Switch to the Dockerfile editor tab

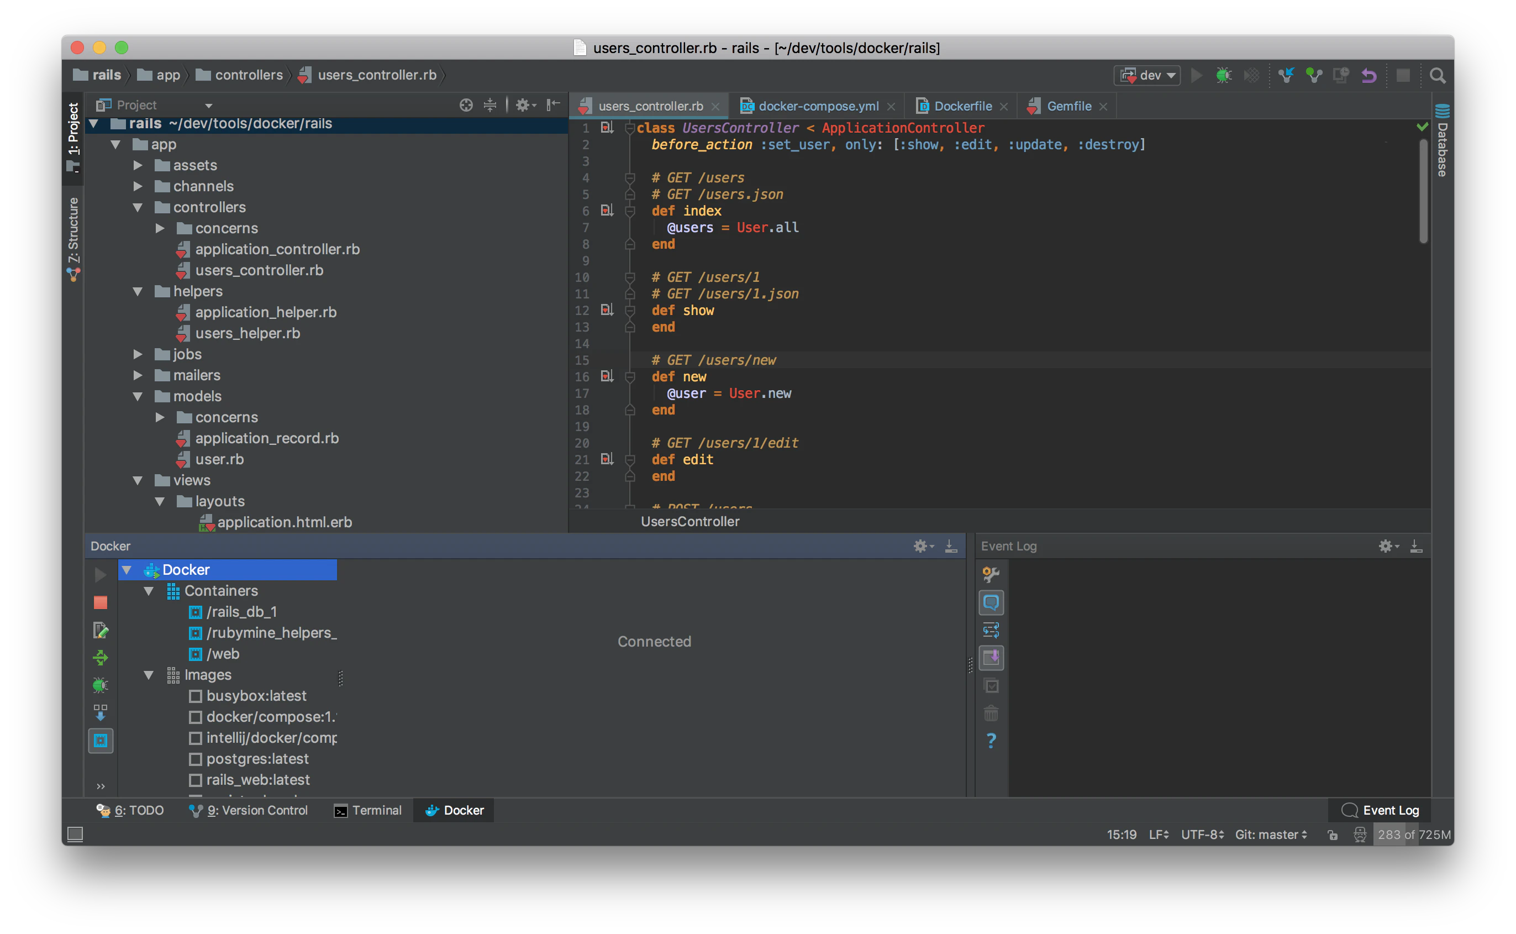[x=961, y=106]
